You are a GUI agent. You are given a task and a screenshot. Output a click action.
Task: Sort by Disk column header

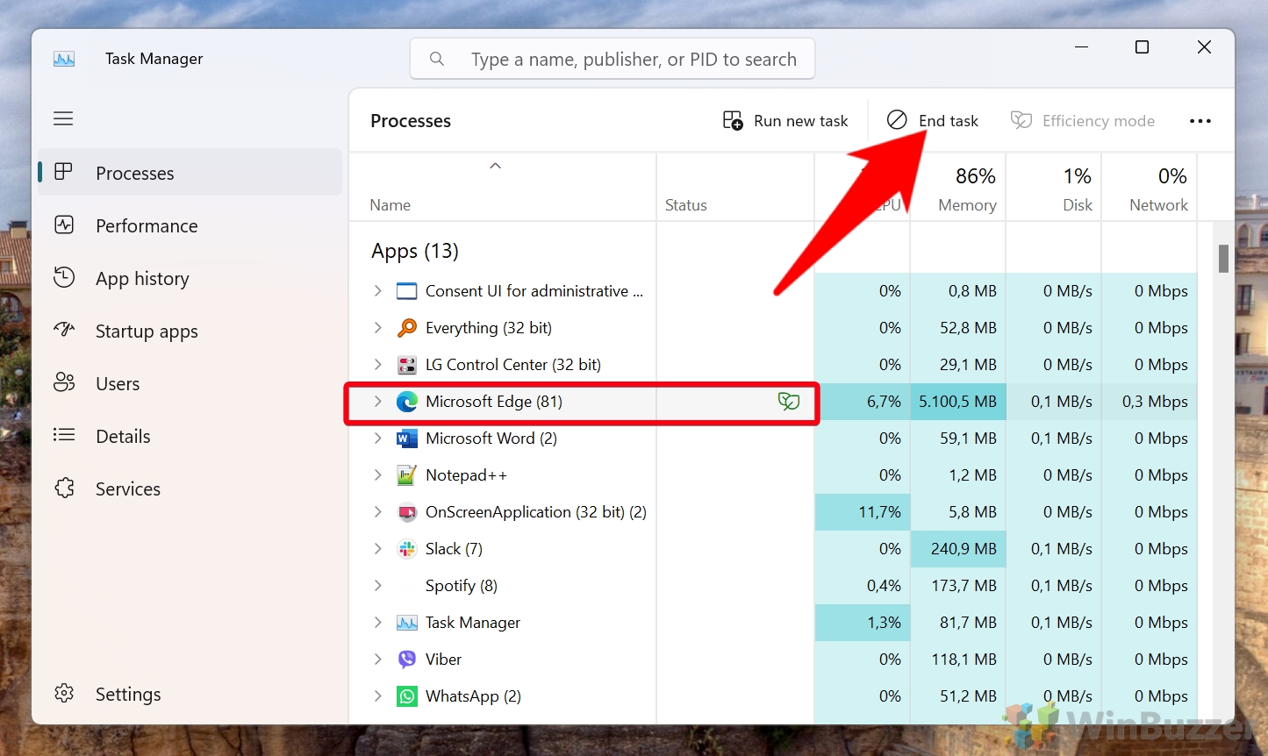[x=1054, y=188]
